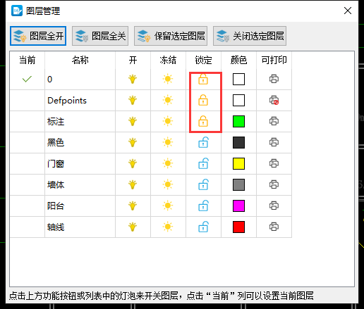Toggle the lightbulb for layer 0
Viewport: 364px width, 309px height.
point(133,79)
